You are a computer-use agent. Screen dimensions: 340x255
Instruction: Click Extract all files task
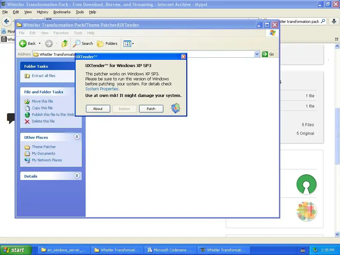click(43, 76)
